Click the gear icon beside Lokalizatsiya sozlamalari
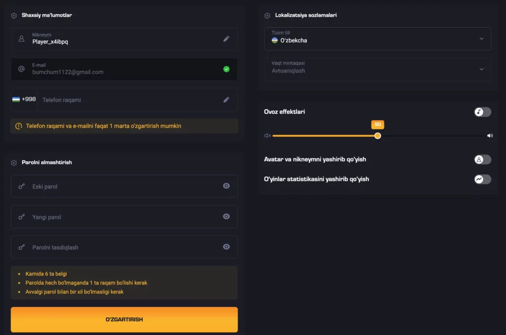Viewport: 506px width, 335px height. click(267, 15)
